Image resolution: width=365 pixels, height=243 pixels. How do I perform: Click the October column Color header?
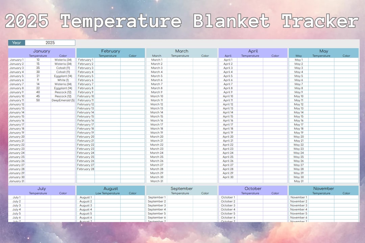[275, 194]
